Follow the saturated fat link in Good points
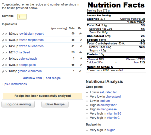This screenshot has width=151, height=135. [108, 92]
